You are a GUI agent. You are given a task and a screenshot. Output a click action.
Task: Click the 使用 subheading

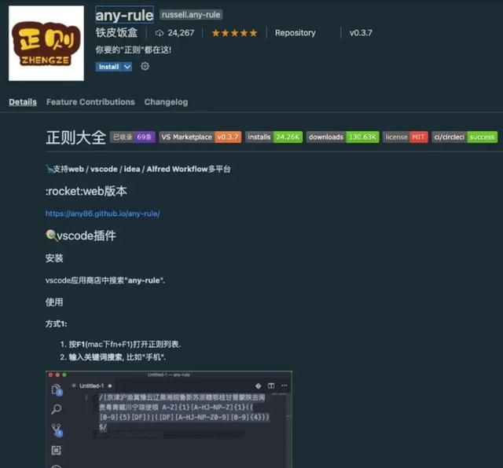(54, 302)
